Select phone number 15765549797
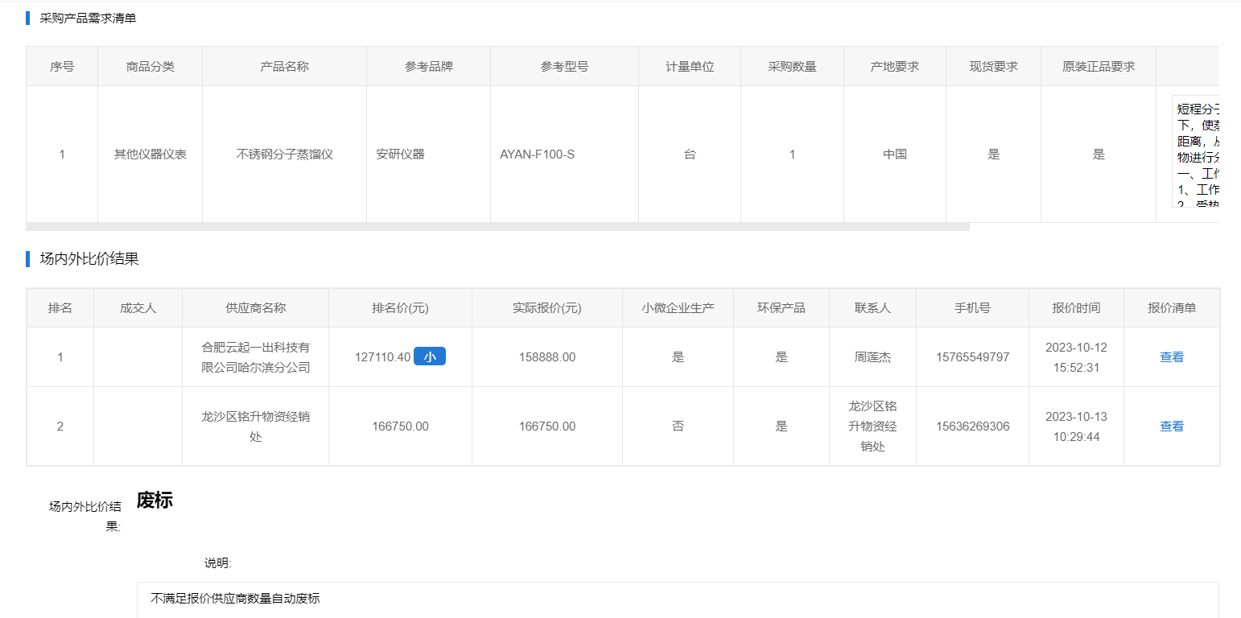1241x618 pixels. pos(972,357)
